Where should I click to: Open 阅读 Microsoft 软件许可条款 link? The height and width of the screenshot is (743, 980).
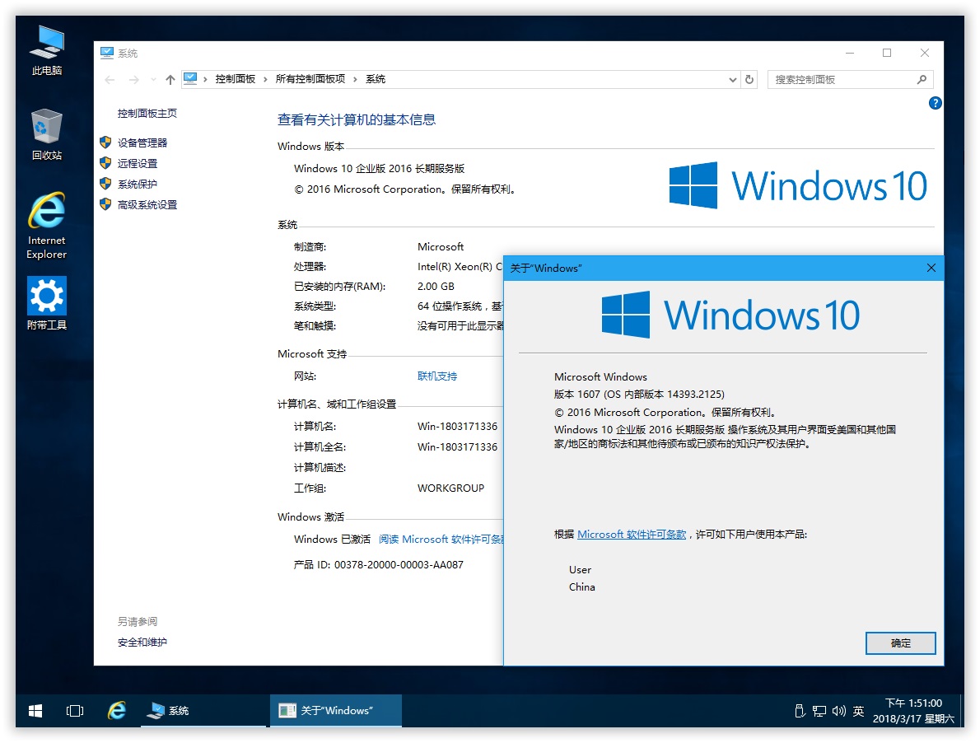441,540
